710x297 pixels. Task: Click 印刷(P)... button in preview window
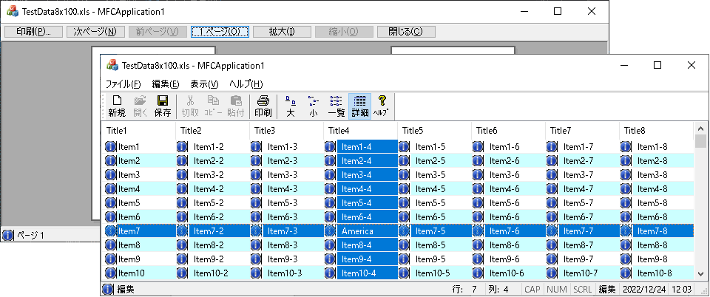[x=33, y=32]
